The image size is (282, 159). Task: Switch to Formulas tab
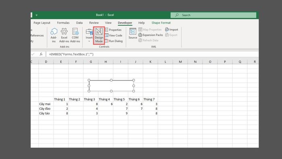(63, 23)
